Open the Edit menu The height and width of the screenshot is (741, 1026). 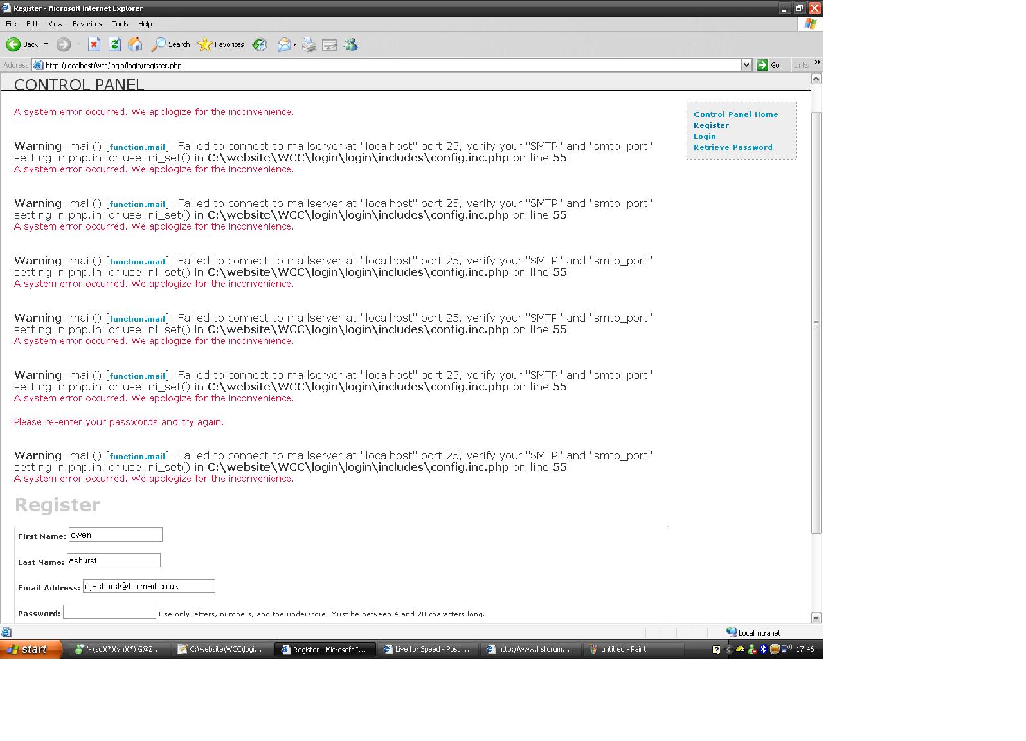(x=32, y=24)
